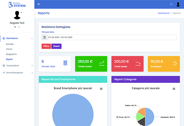Click the Notebook blue pie slice

(150, 117)
